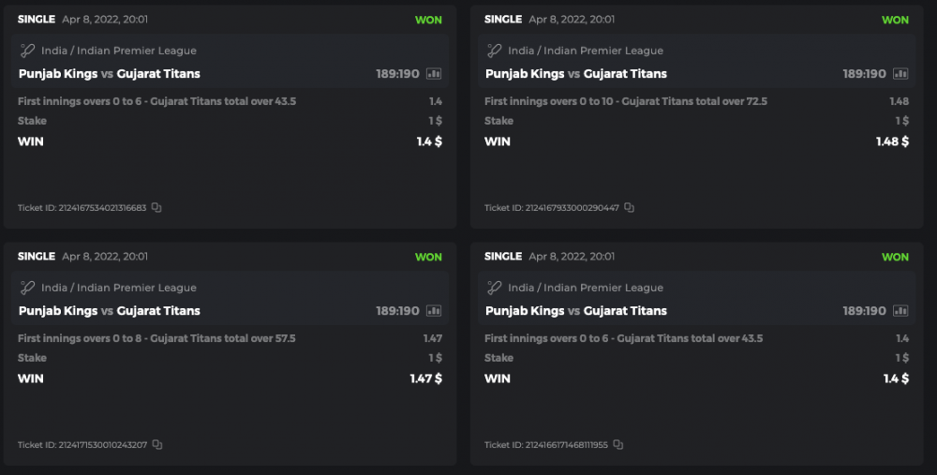Copy ticket ID ending in 111955

618,445
